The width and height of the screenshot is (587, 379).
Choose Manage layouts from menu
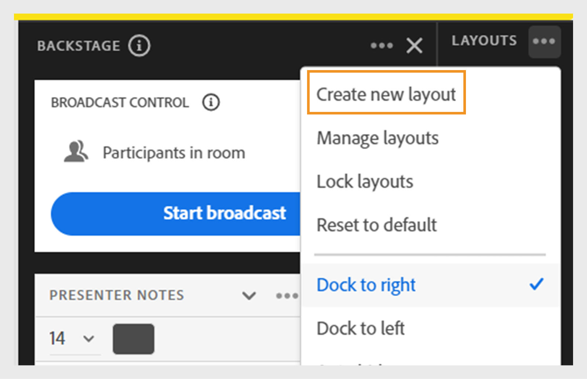378,139
